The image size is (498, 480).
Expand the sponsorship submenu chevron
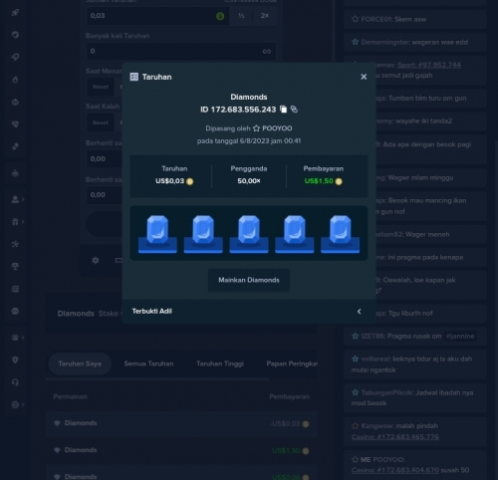tap(23, 338)
